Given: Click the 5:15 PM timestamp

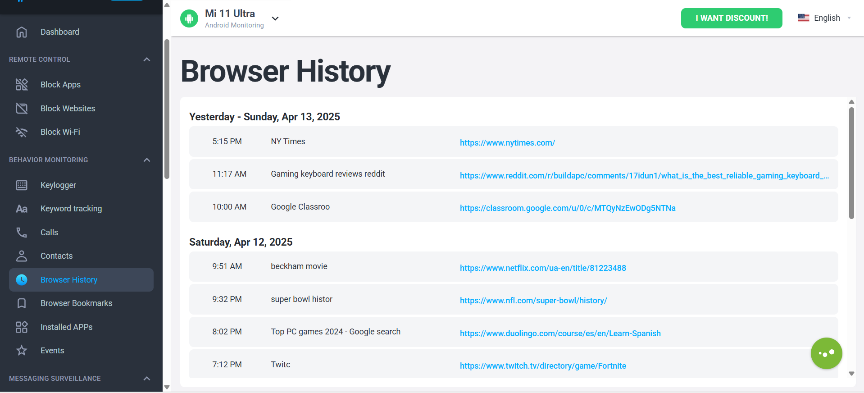Looking at the screenshot, I should coord(227,142).
